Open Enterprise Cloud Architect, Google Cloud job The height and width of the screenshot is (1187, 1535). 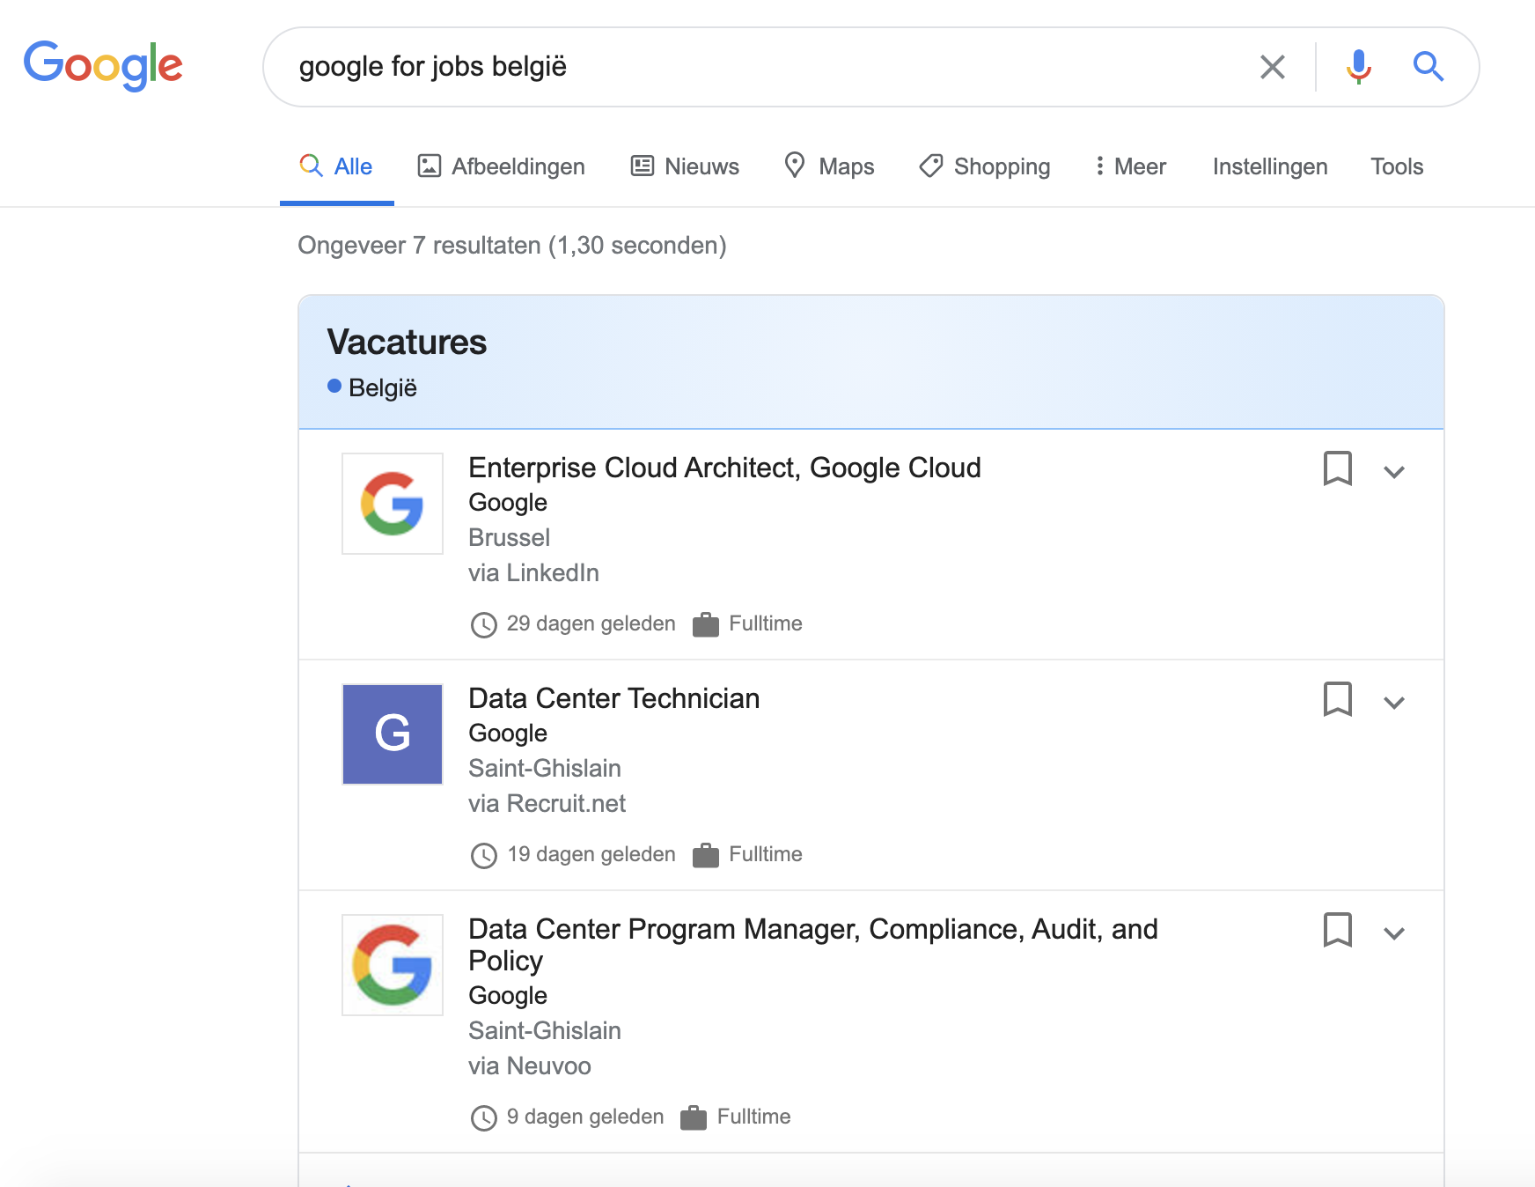point(724,468)
